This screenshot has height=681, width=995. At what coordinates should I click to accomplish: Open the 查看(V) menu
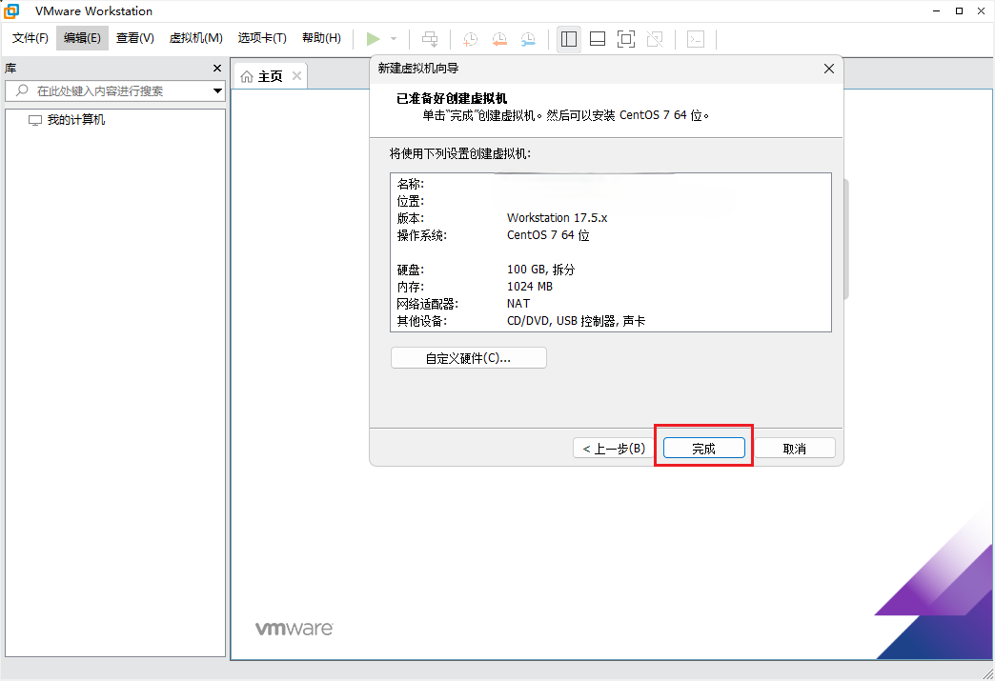click(135, 38)
